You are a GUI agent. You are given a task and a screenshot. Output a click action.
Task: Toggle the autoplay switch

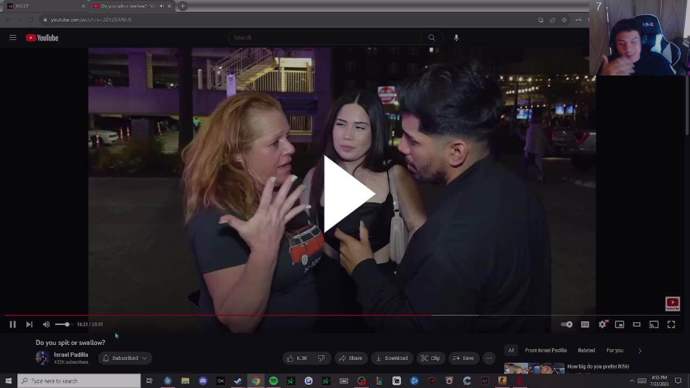pos(567,324)
